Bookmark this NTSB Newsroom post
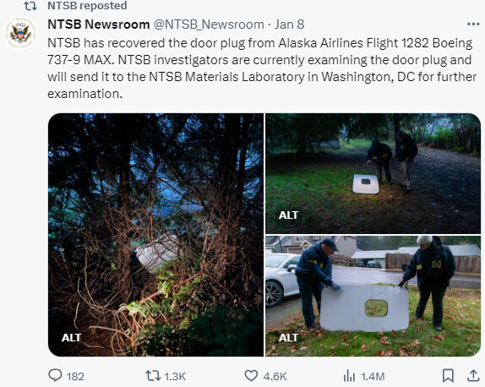 (448, 376)
